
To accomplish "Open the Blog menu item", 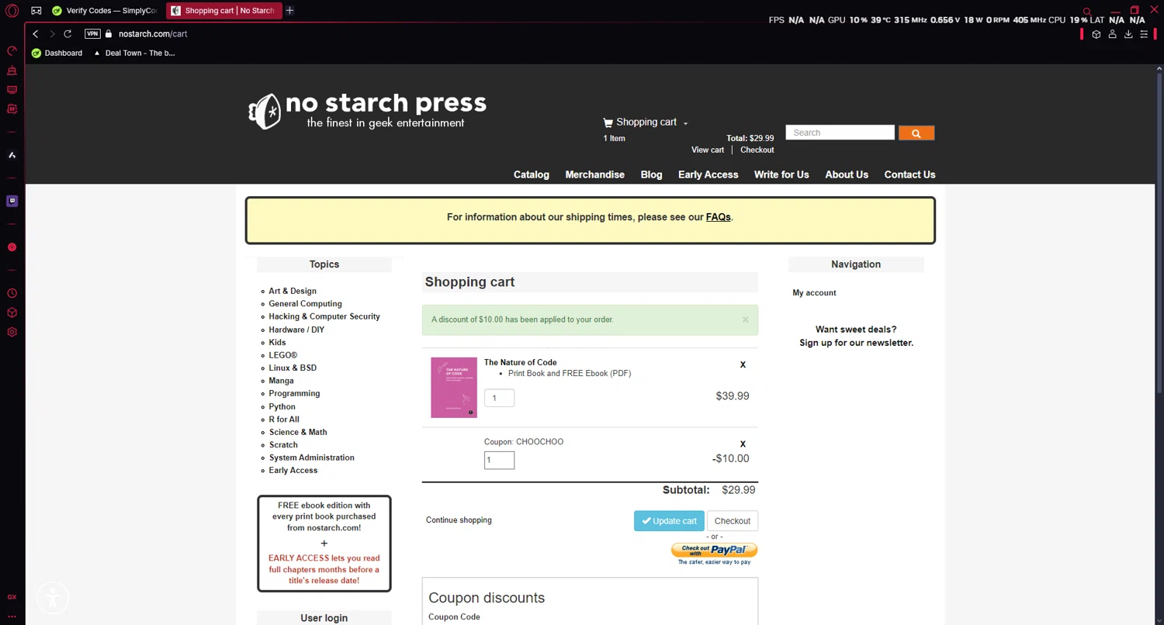I will pos(651,174).
